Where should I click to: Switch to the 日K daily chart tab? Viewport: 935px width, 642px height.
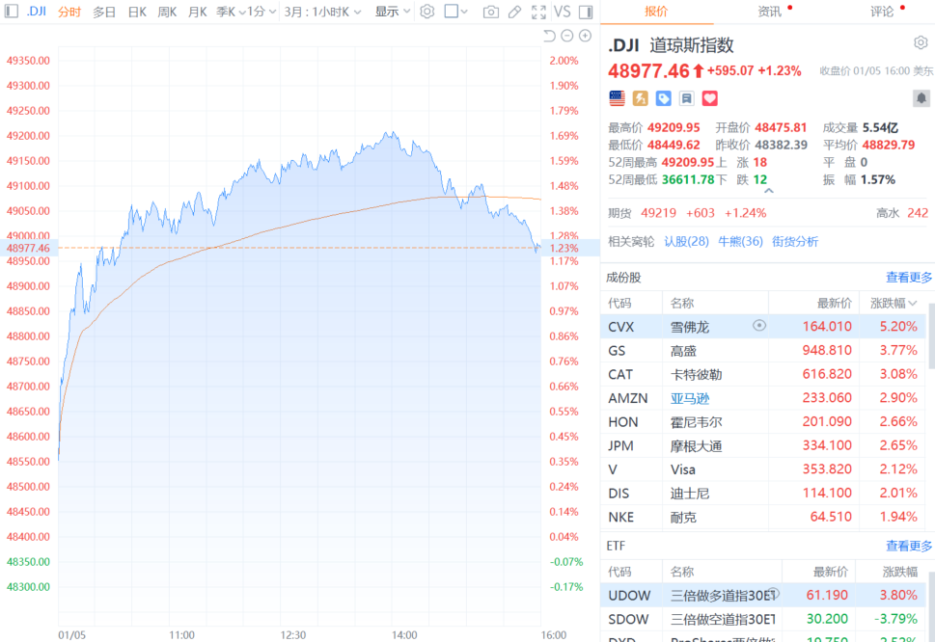pyautogui.click(x=137, y=12)
